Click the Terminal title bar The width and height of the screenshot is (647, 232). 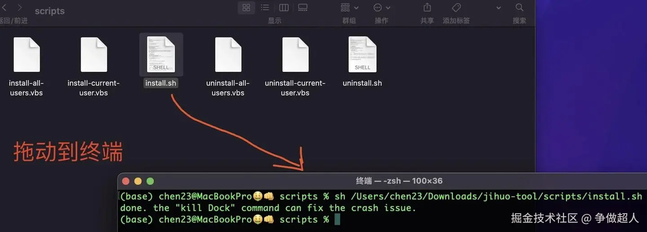click(x=382, y=181)
